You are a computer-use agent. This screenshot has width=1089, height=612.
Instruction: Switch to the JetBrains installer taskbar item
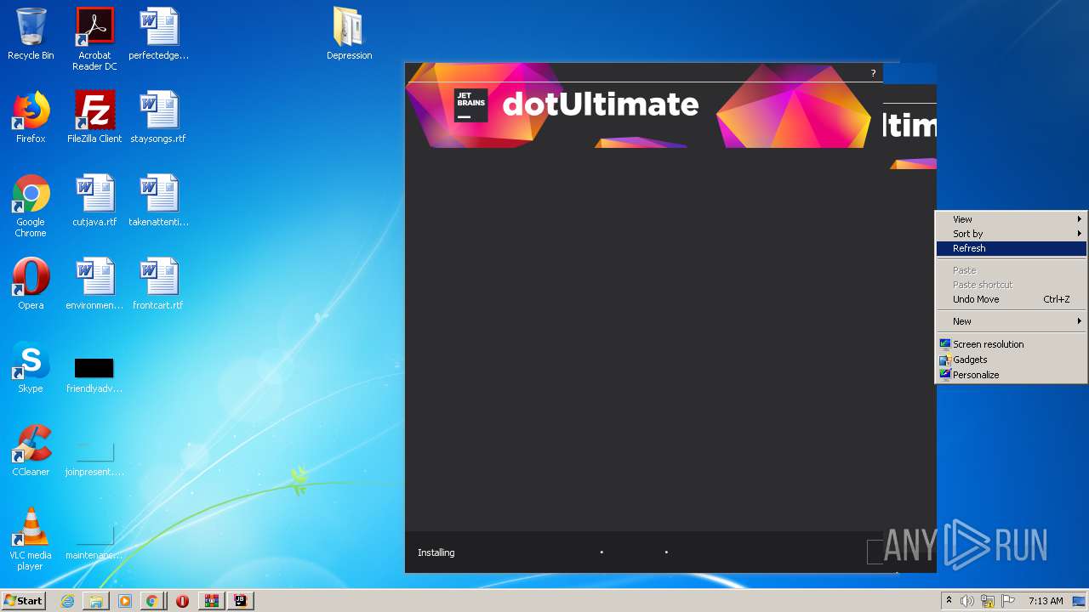click(241, 601)
